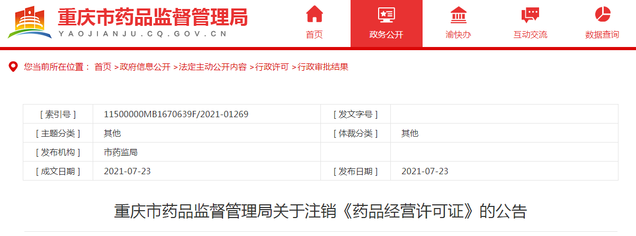
Task: Open 行政审批结果 breadcrumb link
Action: [x=323, y=67]
